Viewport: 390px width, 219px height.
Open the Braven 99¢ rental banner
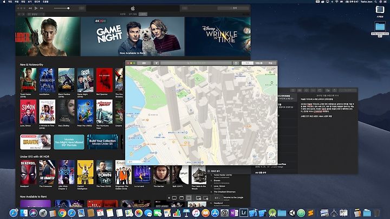click(x=35, y=142)
